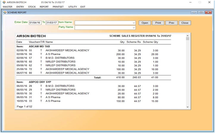Click the Scheme Report window icon
The height and width of the screenshot is (133, 215).
tap(4, 12)
